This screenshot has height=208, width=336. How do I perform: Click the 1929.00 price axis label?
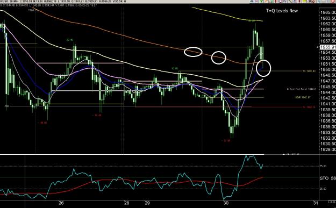pos(328,149)
